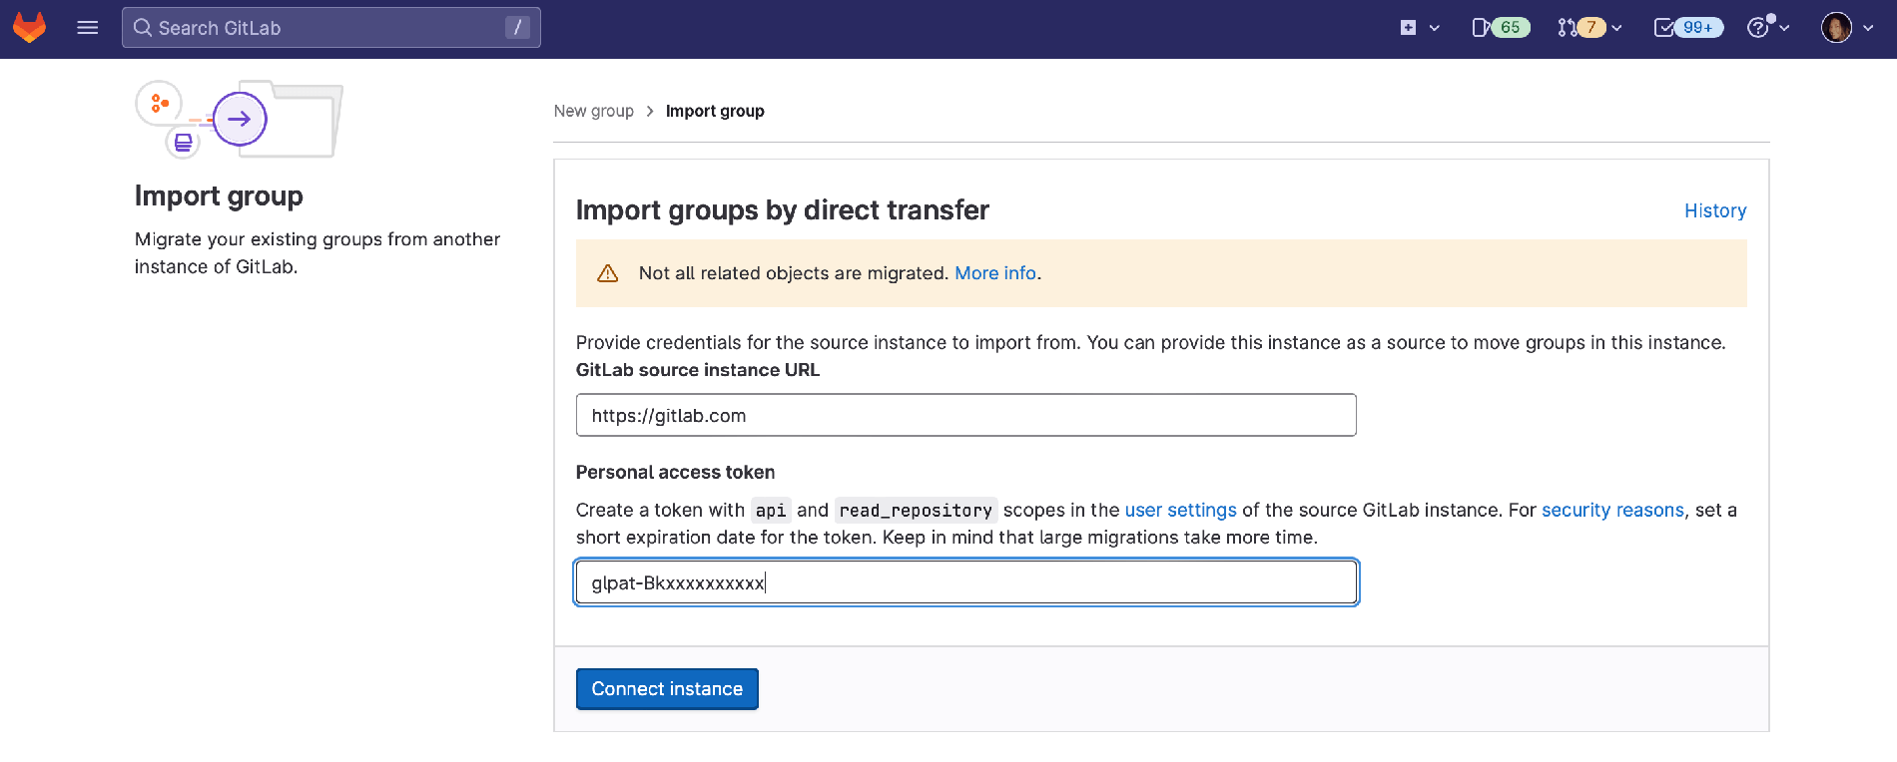1897x762 pixels.
Task: Click the warning triangle in the notice banner
Action: 608,271
